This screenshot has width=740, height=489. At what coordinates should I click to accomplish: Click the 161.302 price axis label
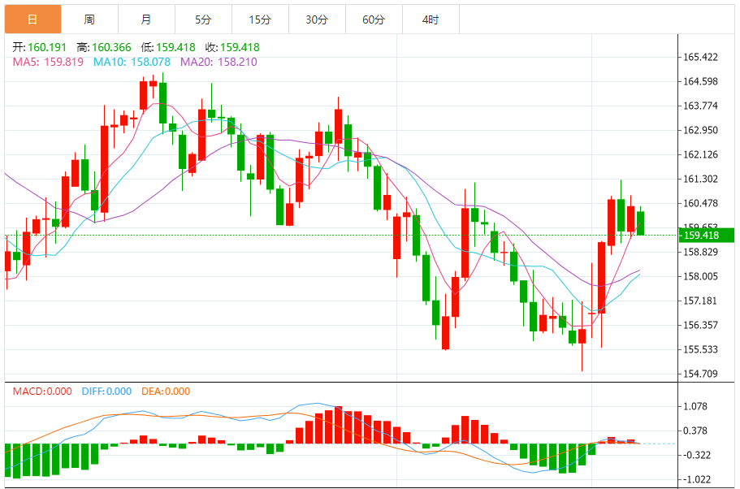point(701,179)
